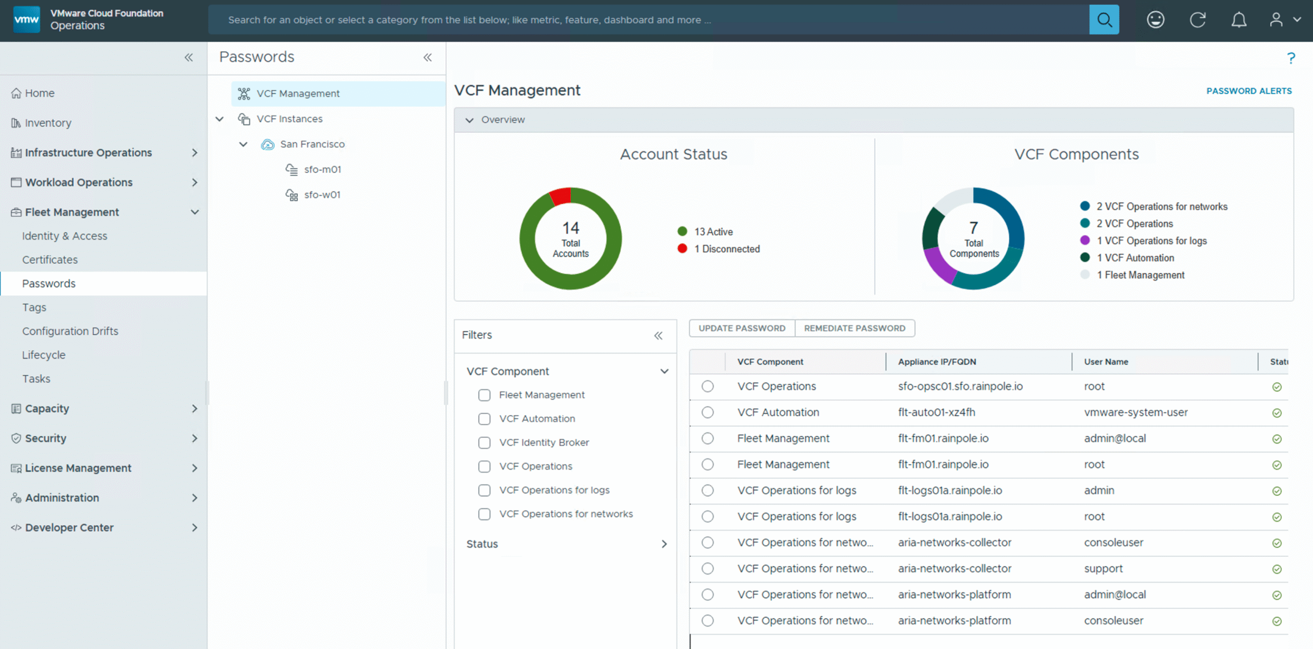Select sfo-m01 in the instances tree

pos(322,169)
